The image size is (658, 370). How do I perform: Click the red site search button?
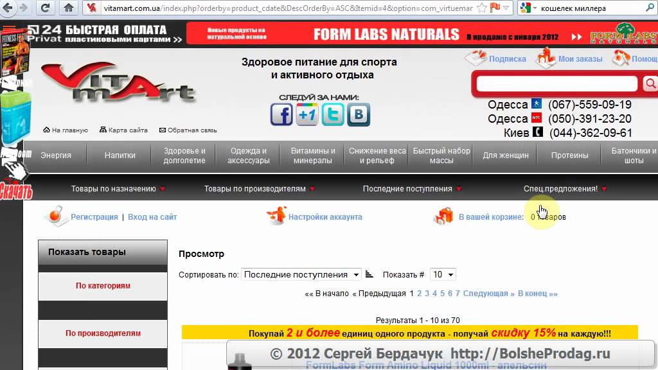coord(650,84)
